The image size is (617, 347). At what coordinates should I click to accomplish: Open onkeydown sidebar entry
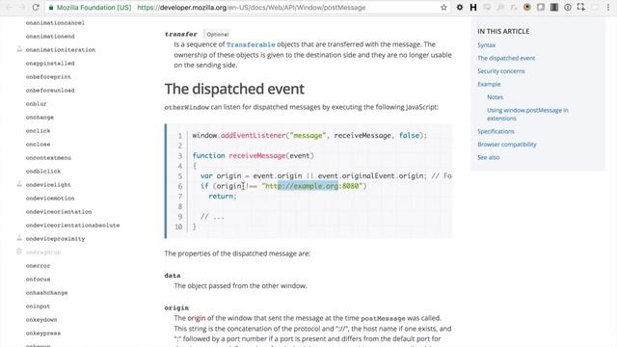tap(41, 319)
